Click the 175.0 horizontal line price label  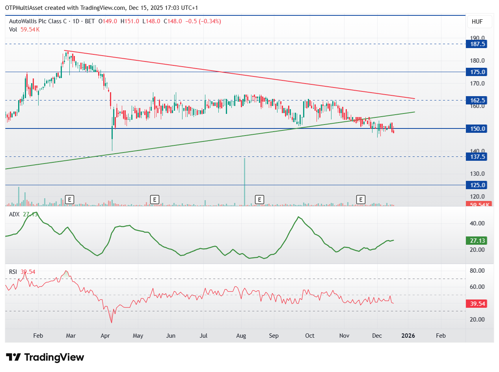point(477,72)
